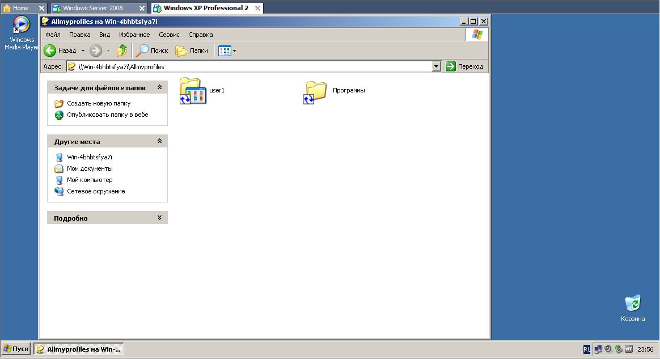Close the Allmyprofiles window
Viewport: 660px width, 359px height.
click(x=484, y=21)
